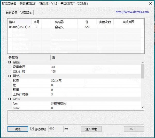Toggle the 自动读取 checkbox
The image size is (155, 138).
pyautogui.click(x=32, y=129)
